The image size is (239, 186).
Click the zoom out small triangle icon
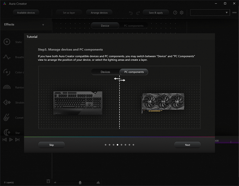[x=55, y=182]
